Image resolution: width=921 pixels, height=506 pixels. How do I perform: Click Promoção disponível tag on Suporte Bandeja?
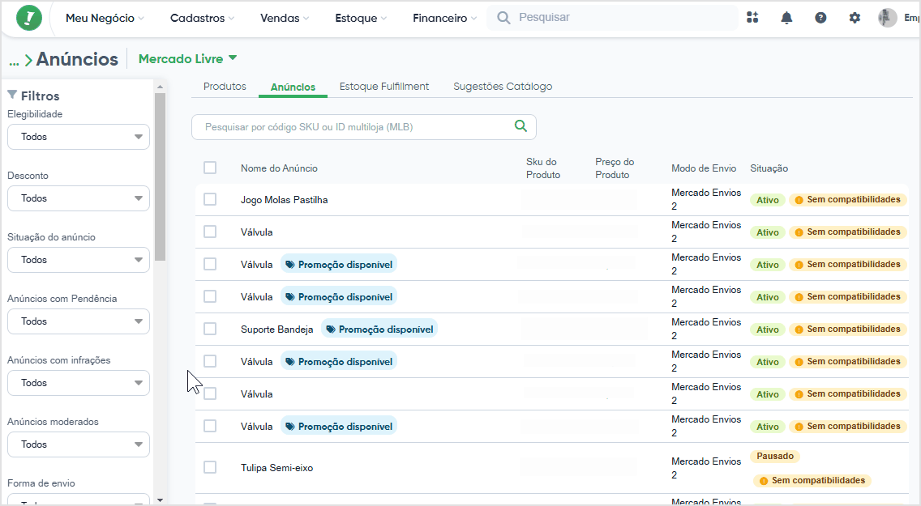379,330
